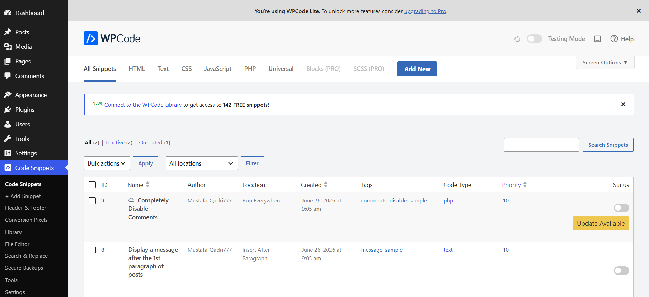This screenshot has height=297, width=649.
Task: Open SCSS (PRO) tab
Action: 369,69
